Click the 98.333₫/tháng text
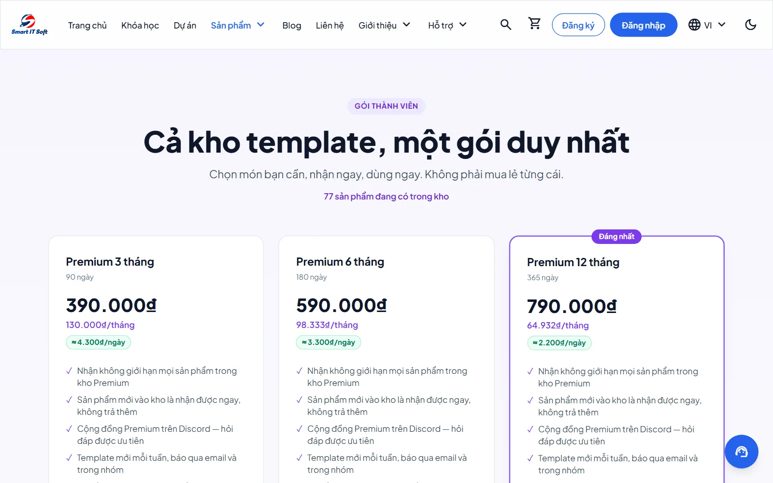Image resolution: width=773 pixels, height=483 pixels. (327, 325)
